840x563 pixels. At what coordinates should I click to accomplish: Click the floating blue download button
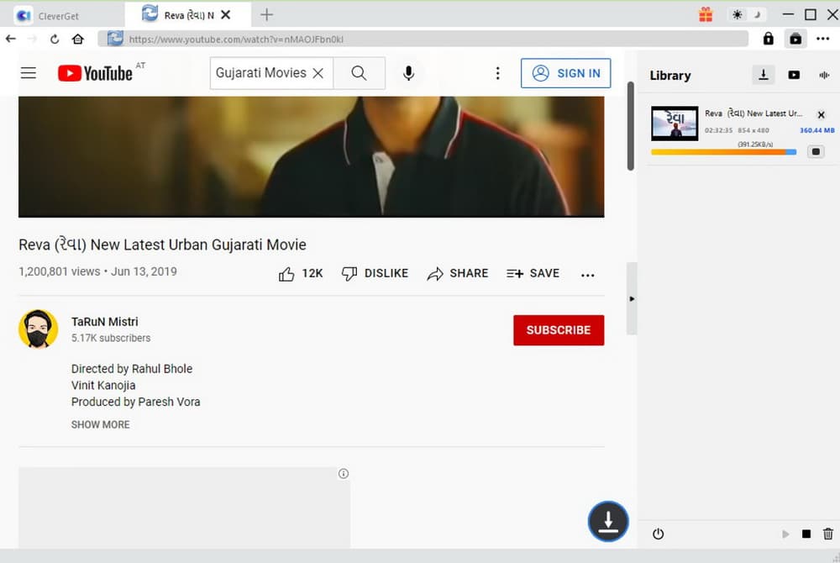(x=608, y=522)
